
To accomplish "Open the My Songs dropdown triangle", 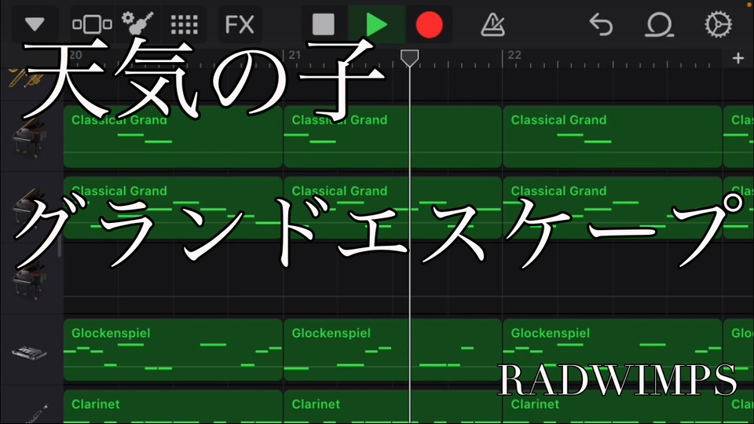I will pos(35,24).
